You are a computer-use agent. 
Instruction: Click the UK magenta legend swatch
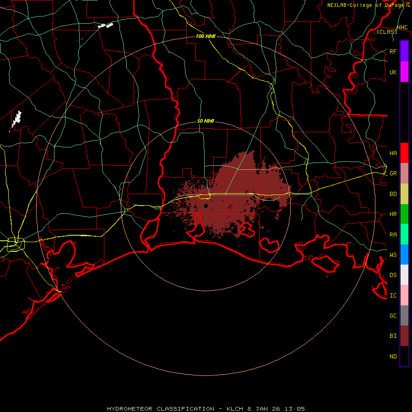point(404,72)
